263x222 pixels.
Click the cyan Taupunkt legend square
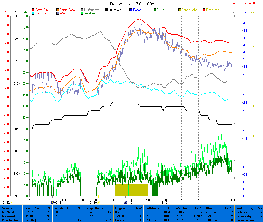pos(33,13)
